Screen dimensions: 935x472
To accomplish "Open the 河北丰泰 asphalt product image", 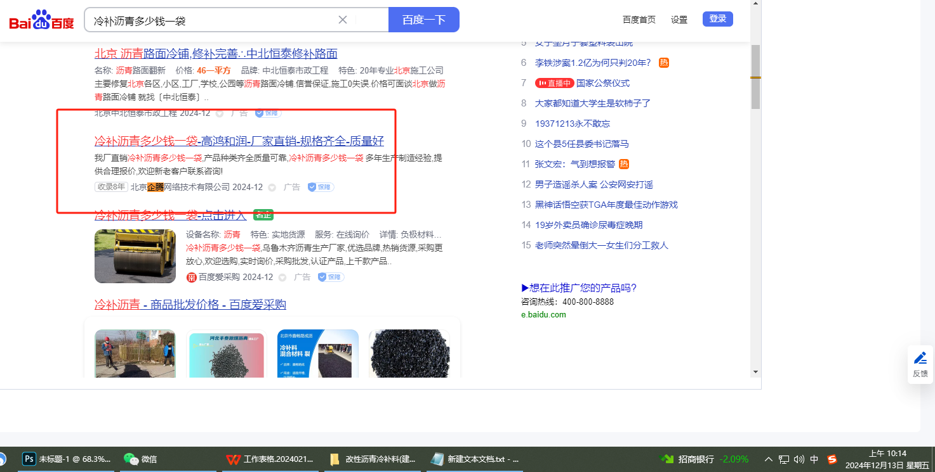I will pyautogui.click(x=226, y=354).
